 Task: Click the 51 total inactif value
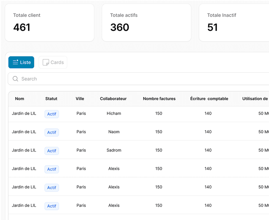click(212, 28)
